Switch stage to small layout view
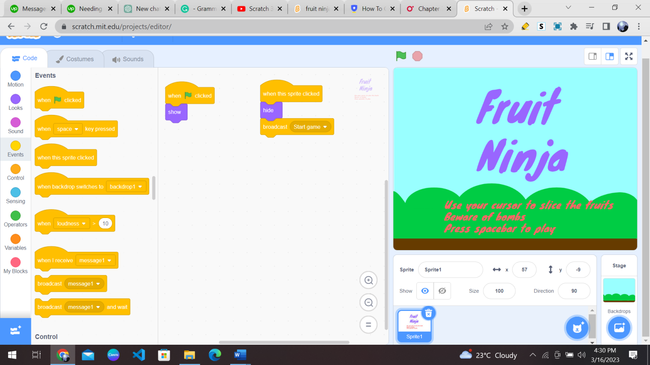The height and width of the screenshot is (365, 650). pyautogui.click(x=592, y=56)
